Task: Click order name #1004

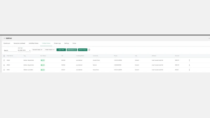Action: 8,60
